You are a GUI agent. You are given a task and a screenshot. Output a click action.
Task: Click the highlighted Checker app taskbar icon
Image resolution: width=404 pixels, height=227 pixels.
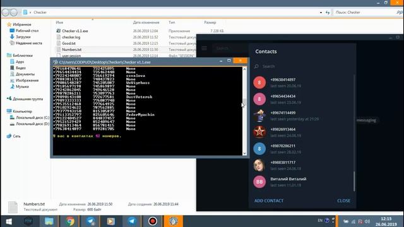[x=173, y=221]
